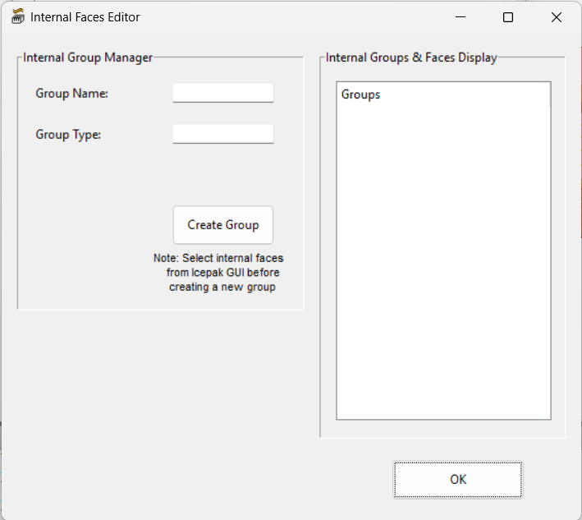Click the bottom of the groups display list
The image size is (582, 520).
(443, 407)
